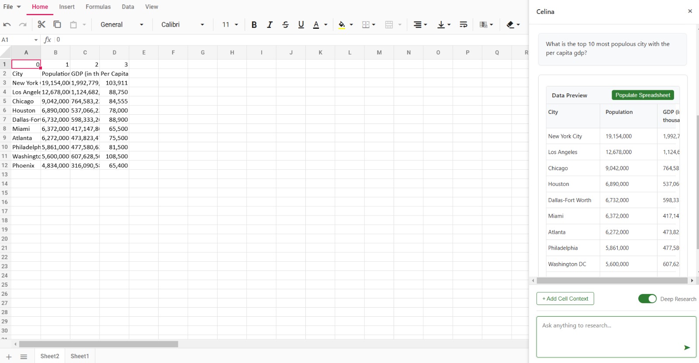The image size is (699, 363).
Task: Switch to the Formulas tab
Action: (98, 7)
